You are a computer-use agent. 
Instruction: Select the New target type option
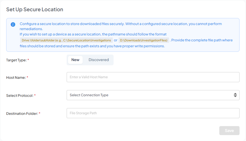coord(75,60)
